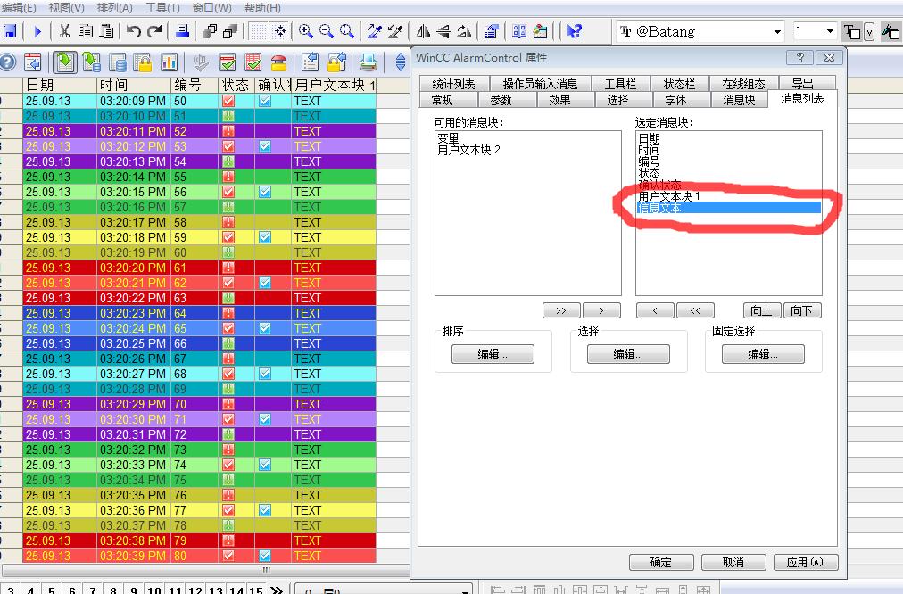Switch to the 统计列表 tab
Image resolution: width=903 pixels, height=594 pixels.
coord(454,84)
